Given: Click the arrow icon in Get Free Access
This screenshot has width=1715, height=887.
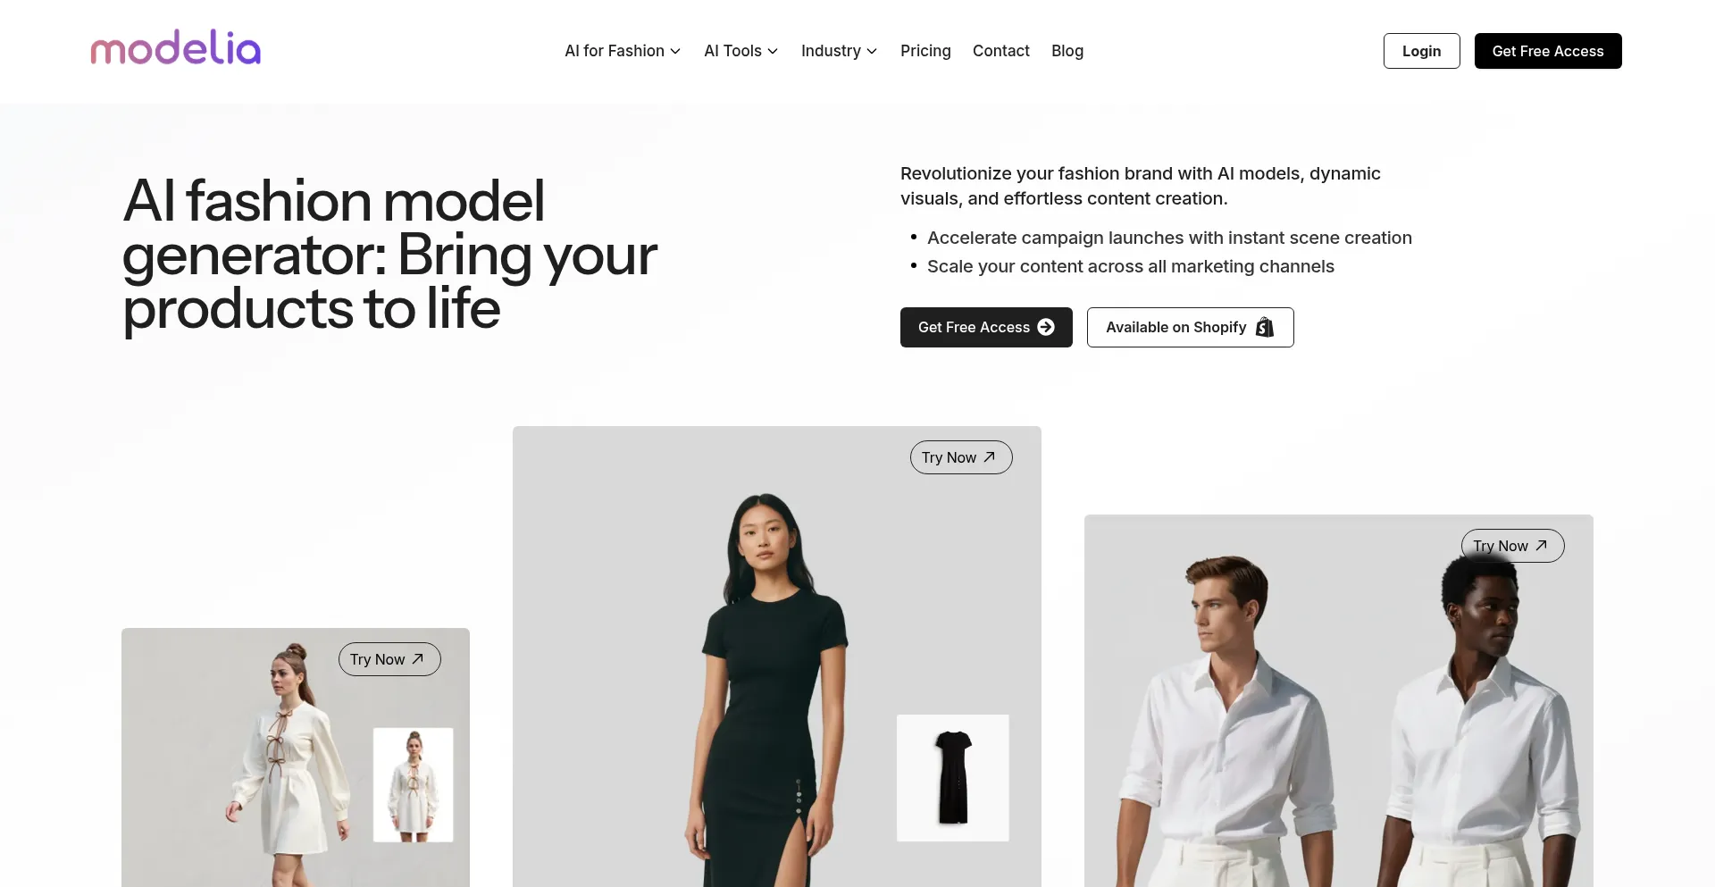Looking at the screenshot, I should (1046, 327).
